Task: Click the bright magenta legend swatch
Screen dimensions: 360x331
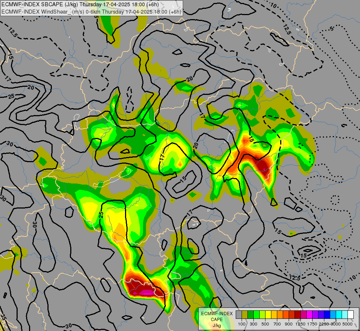Action: tap(310, 315)
